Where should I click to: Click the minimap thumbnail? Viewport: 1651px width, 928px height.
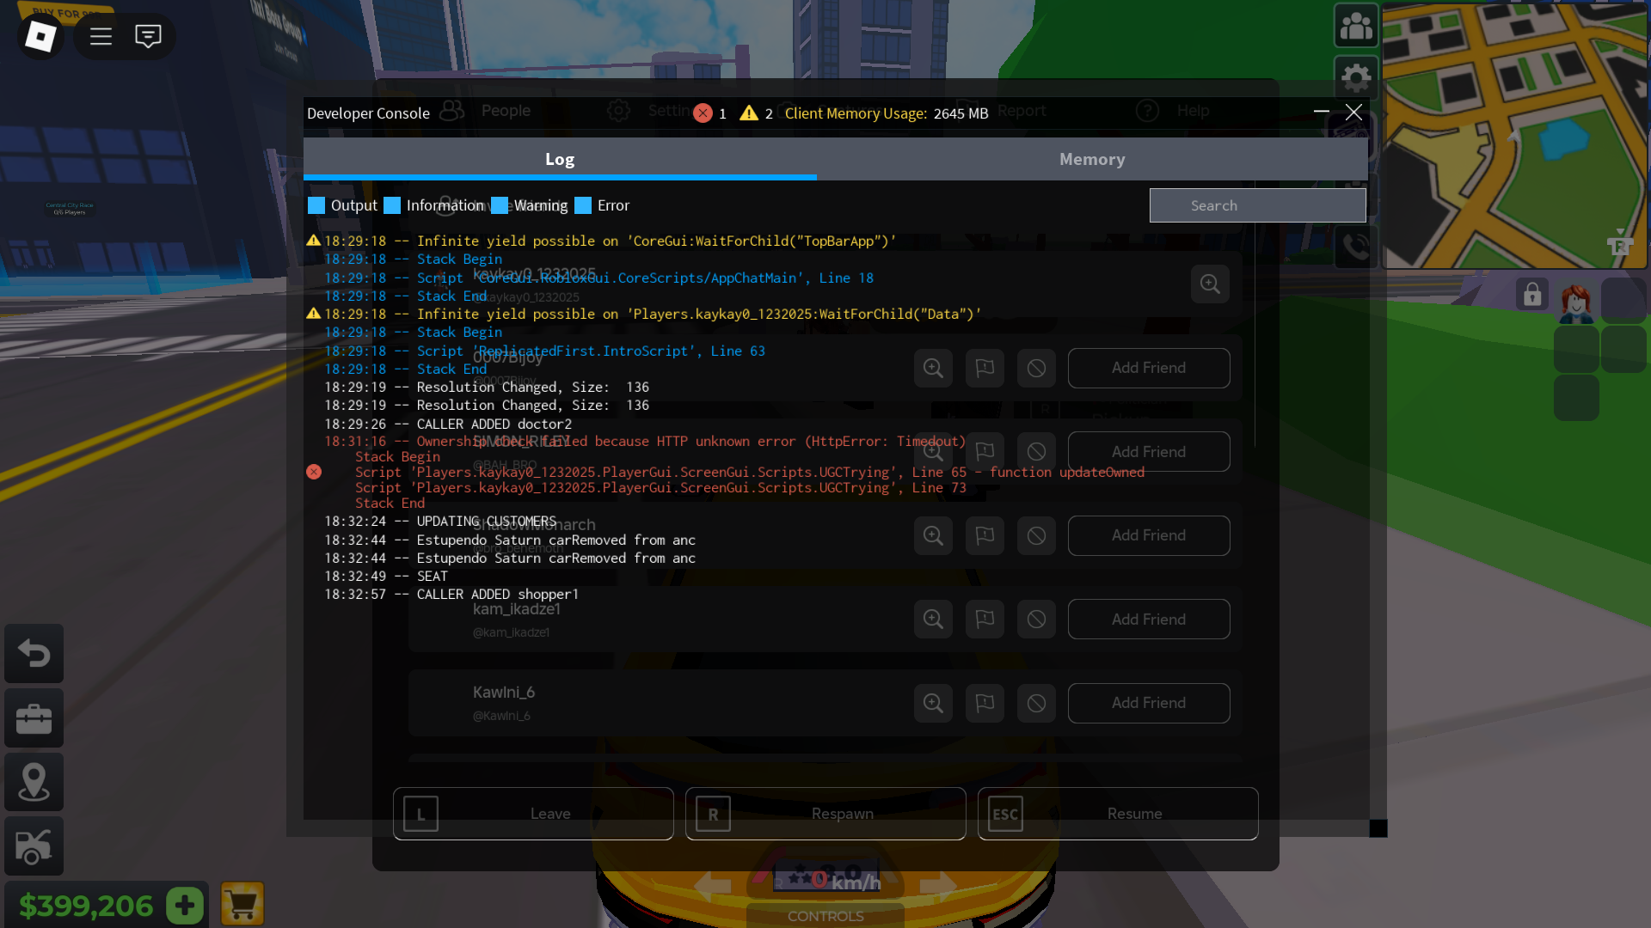point(1515,136)
